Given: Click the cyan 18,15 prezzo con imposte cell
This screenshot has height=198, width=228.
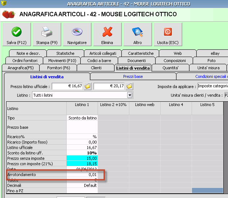Looking at the screenshot, I should click(x=82, y=164).
